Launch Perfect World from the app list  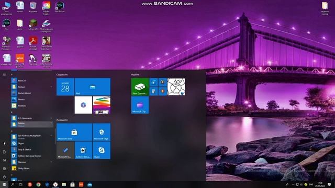(31, 93)
